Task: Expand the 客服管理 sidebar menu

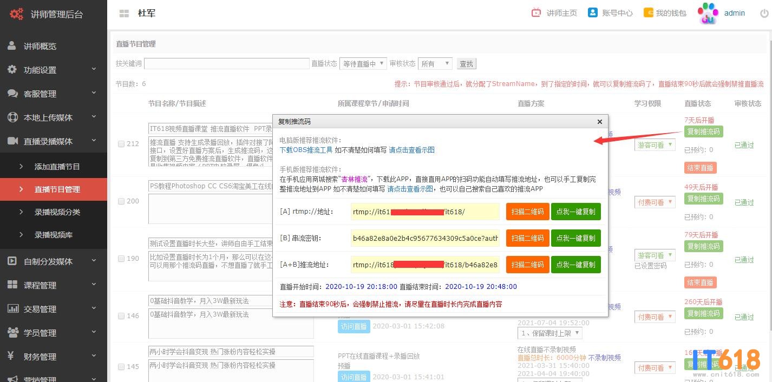Action: (x=54, y=94)
